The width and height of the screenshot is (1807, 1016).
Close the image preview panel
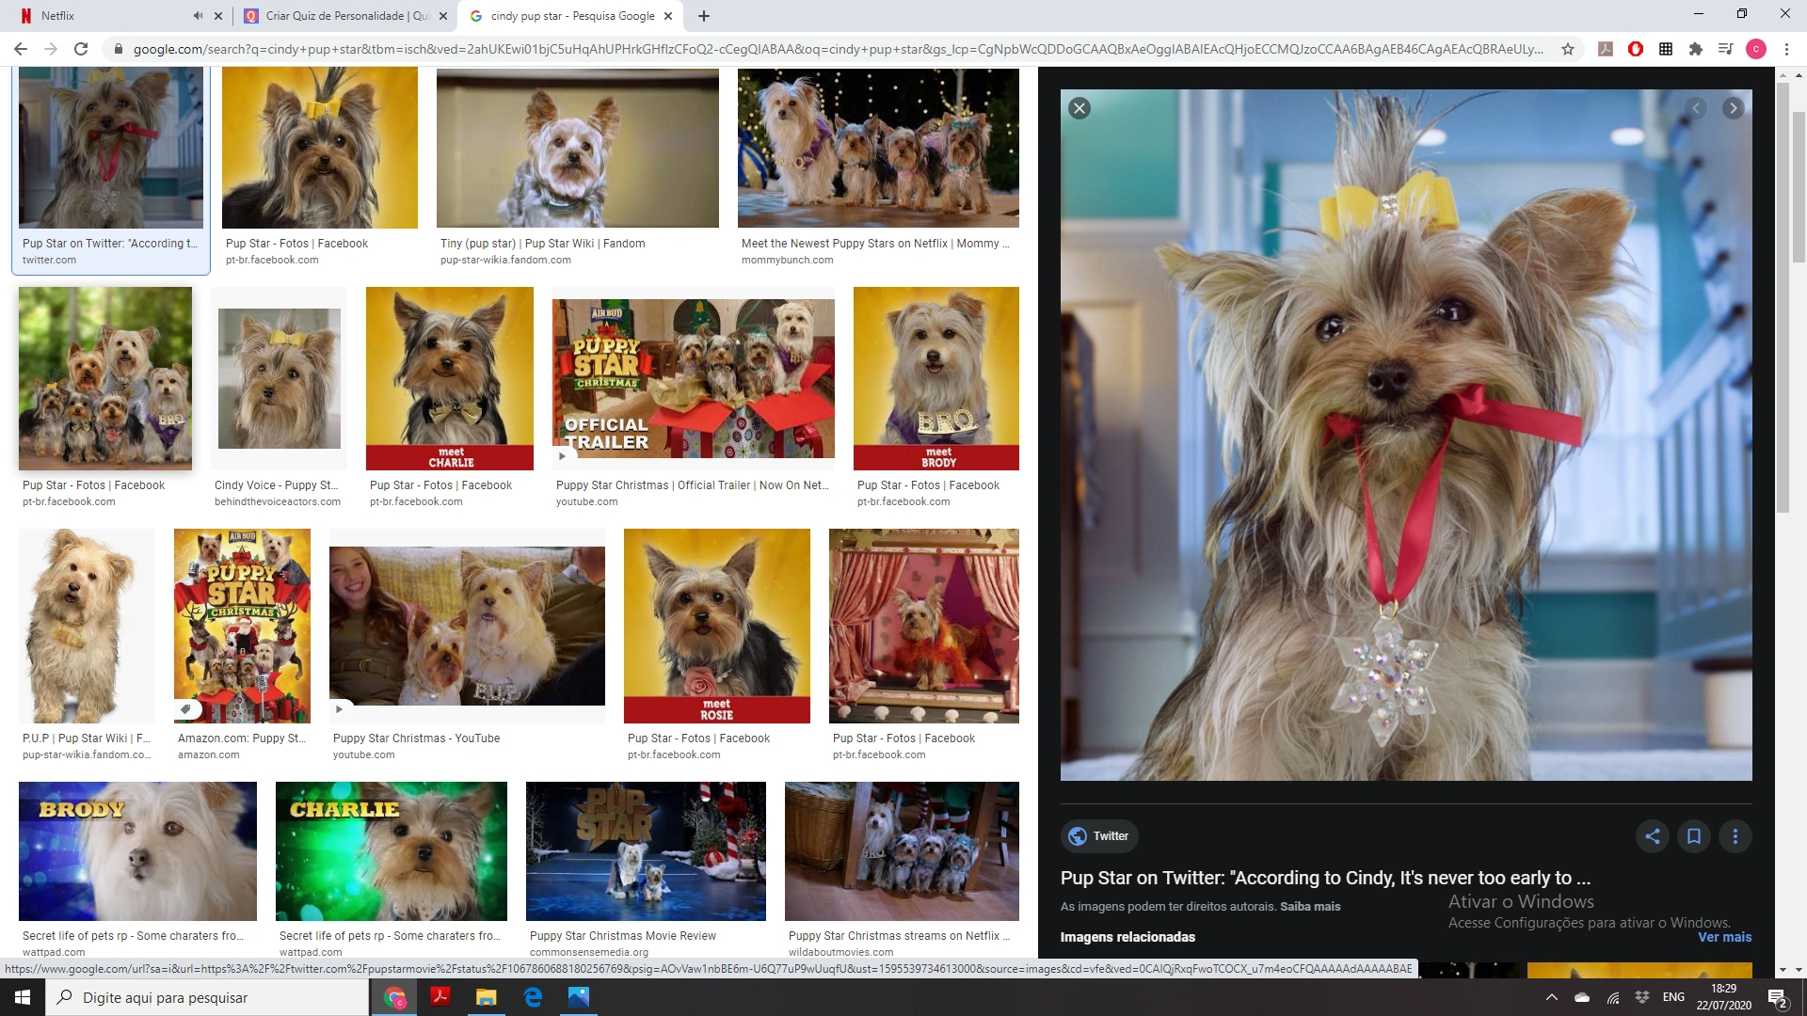point(1079,108)
